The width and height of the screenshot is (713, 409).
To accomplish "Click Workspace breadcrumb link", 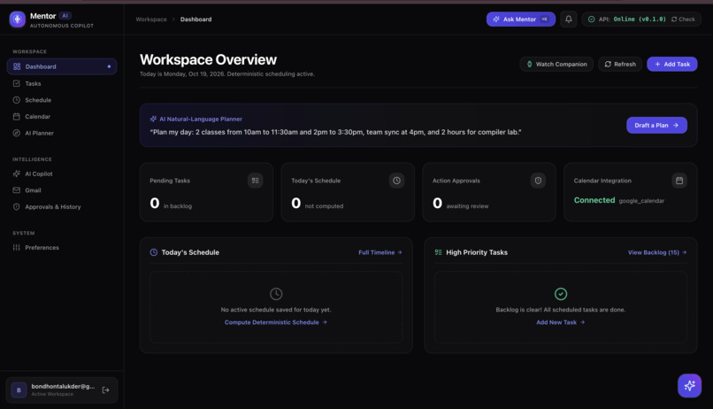I will 151,19.
